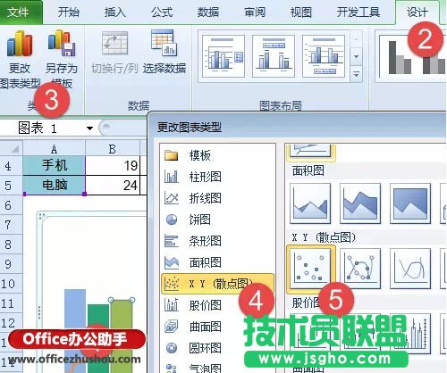Select cell A4 containing 手机
Screen dimensions: 447x373
coord(54,165)
